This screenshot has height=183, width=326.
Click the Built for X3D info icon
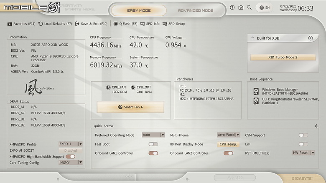[x=311, y=38]
